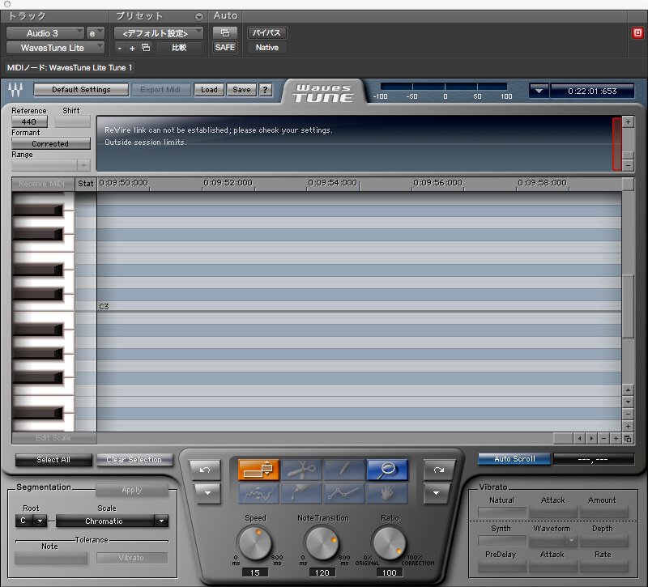Select the Note tool in orange
Image resolution: width=648 pixels, height=587 pixels.
(x=258, y=470)
